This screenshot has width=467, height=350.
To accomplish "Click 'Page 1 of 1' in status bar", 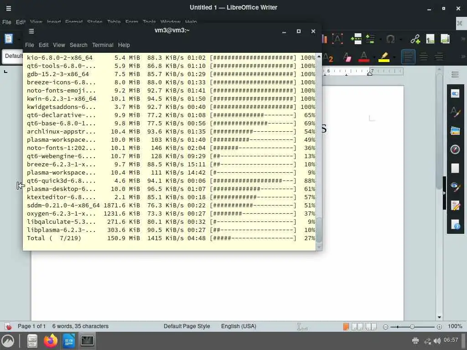I will (x=31, y=326).
